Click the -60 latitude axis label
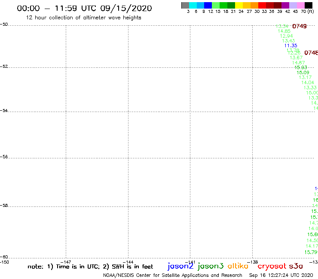This screenshot has width=318, height=279. (4, 257)
